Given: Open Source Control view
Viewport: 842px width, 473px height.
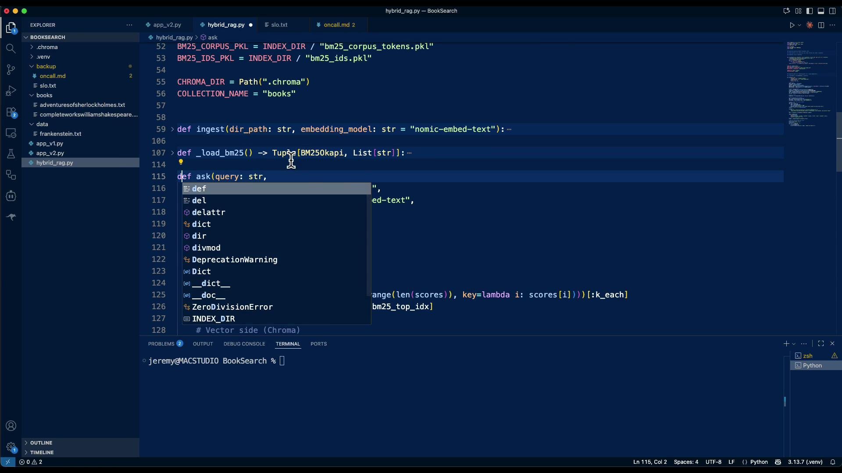Looking at the screenshot, I should click(x=11, y=70).
